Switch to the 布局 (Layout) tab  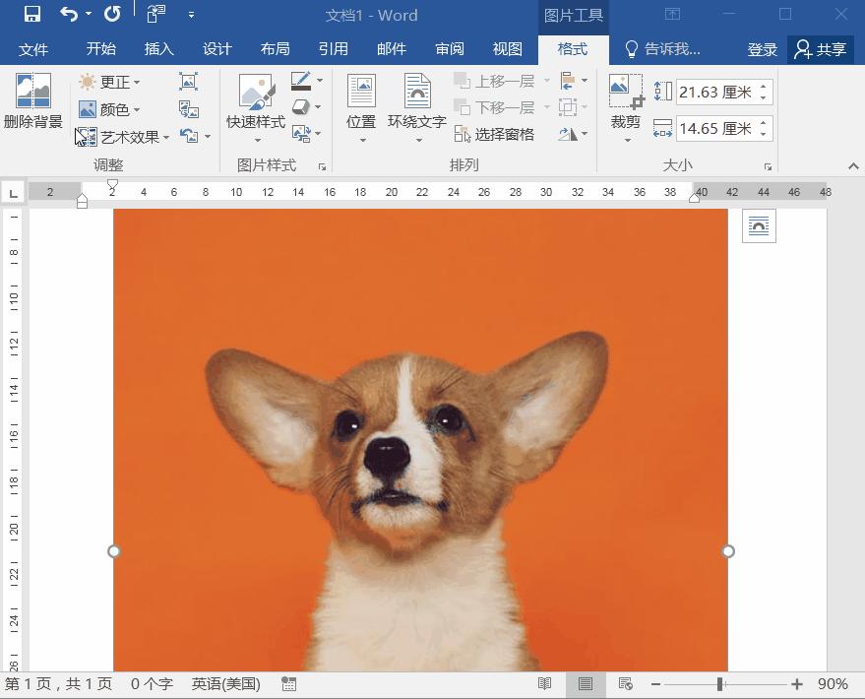pyautogui.click(x=275, y=49)
